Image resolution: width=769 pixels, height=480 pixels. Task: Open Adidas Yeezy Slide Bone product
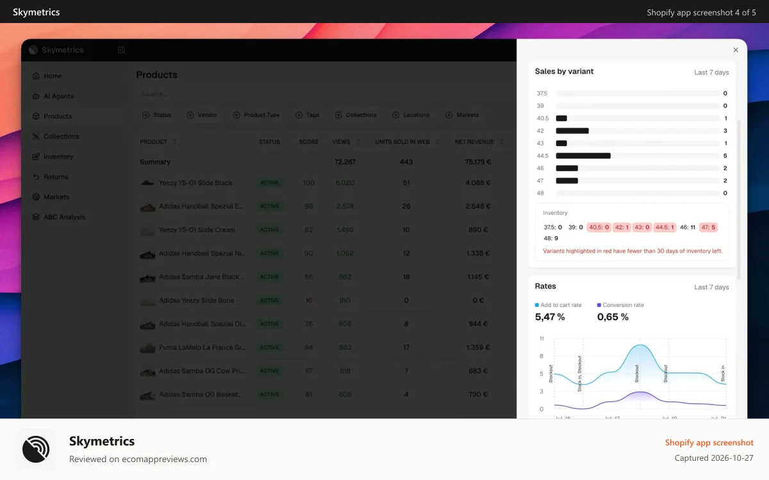click(x=326, y=300)
